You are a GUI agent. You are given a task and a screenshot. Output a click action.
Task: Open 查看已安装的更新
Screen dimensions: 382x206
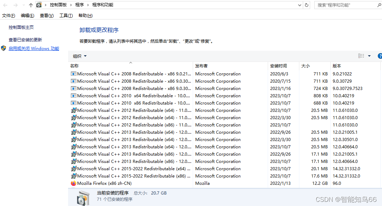pyautogui.click(x=25, y=40)
